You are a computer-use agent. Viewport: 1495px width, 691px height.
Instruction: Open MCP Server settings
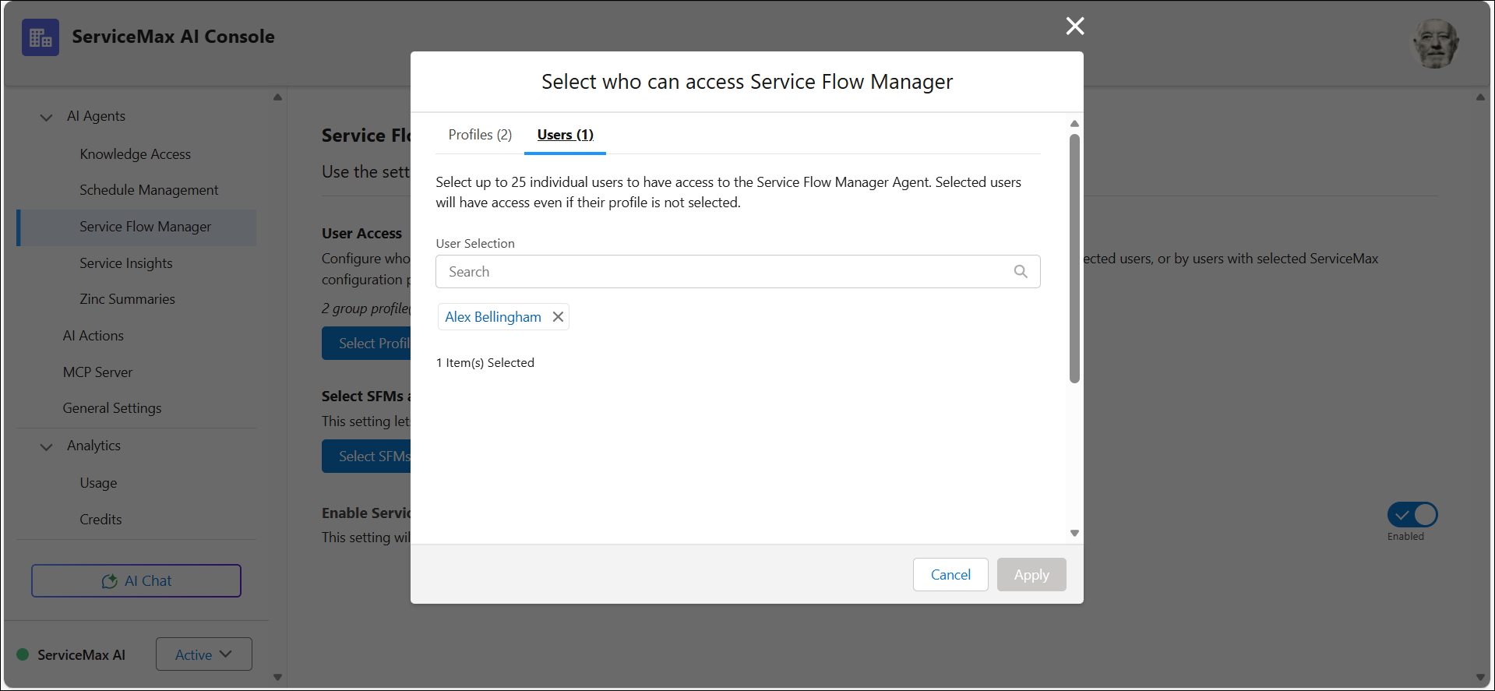97,372
